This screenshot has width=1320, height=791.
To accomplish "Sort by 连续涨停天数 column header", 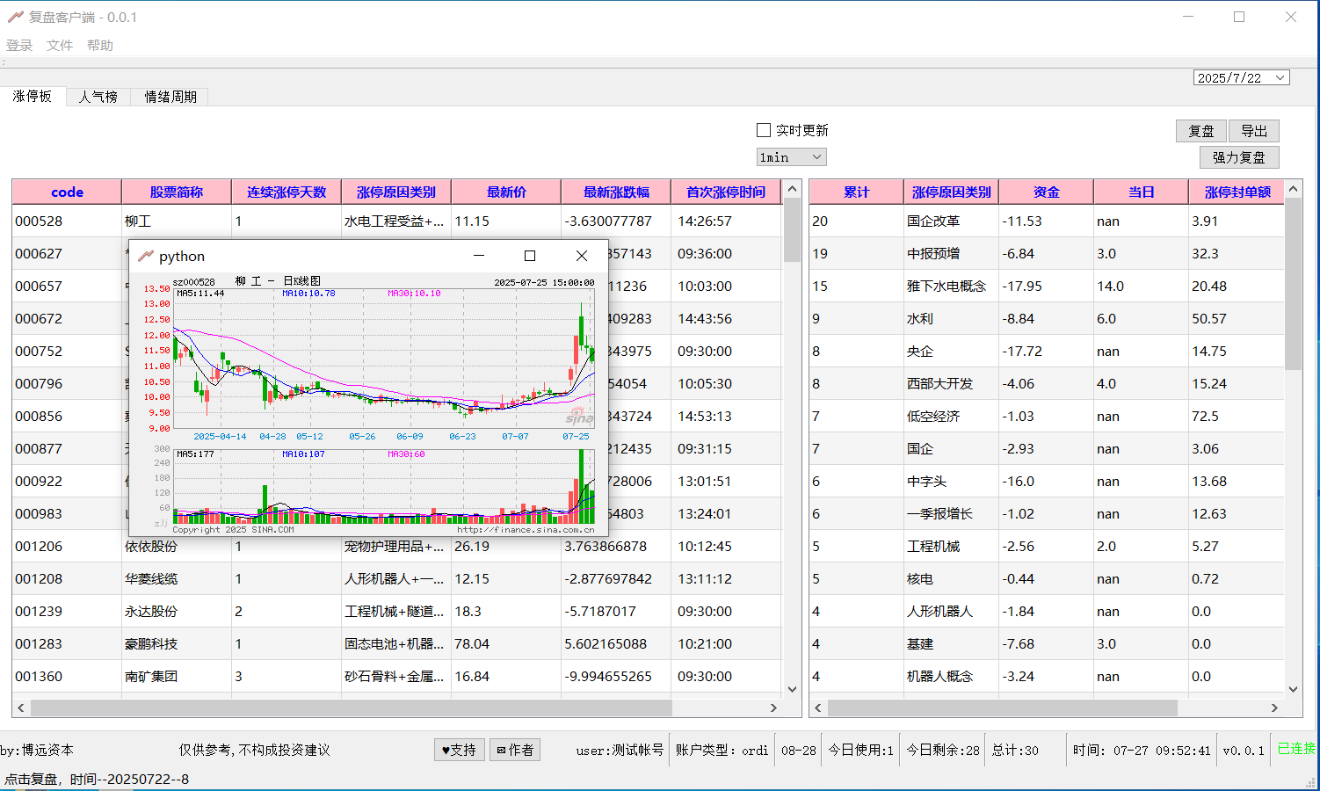I will tap(286, 192).
